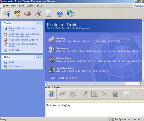
Task: Collapse the Help sidebar panel
Action: click(39, 57)
